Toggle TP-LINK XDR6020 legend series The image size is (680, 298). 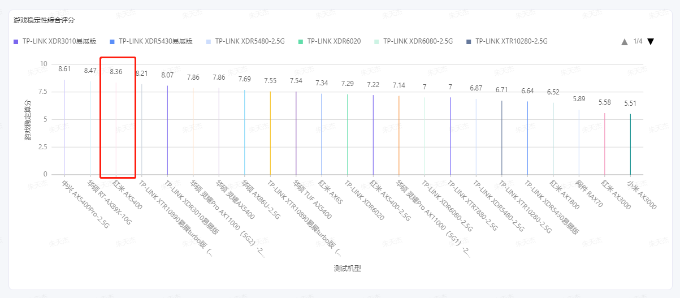pos(330,41)
